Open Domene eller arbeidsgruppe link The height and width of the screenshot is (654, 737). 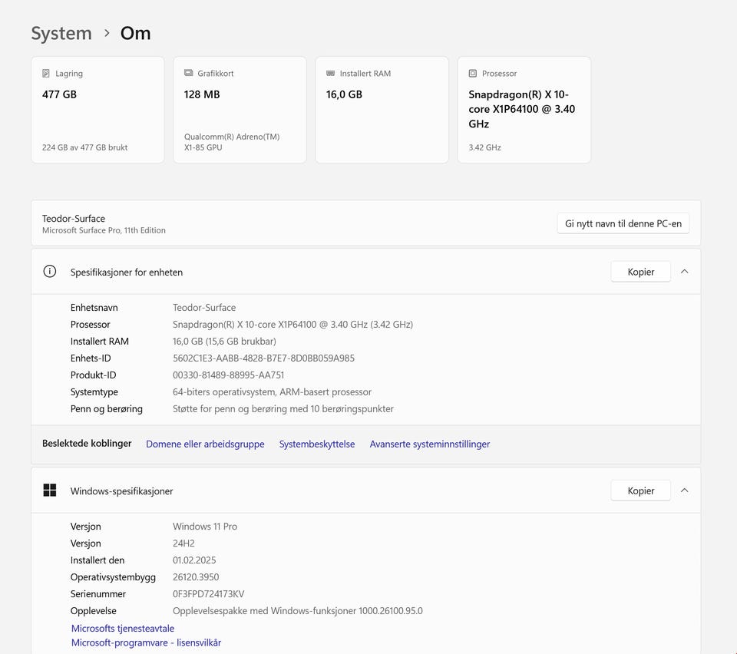(x=205, y=444)
